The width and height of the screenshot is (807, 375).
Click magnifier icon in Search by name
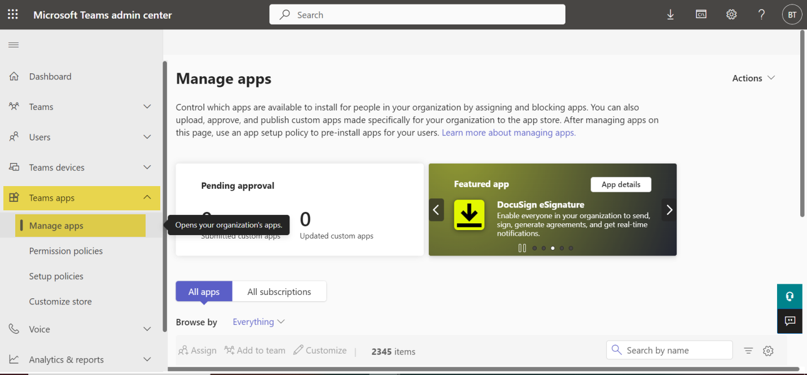[x=617, y=350]
